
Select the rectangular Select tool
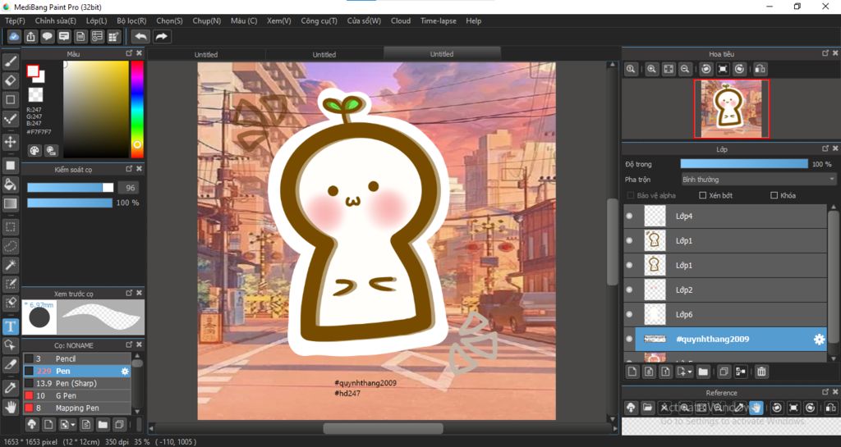10,227
